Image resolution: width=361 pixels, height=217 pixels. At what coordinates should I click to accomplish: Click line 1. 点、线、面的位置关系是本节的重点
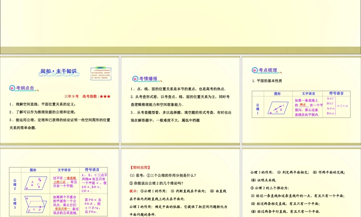(x=178, y=89)
